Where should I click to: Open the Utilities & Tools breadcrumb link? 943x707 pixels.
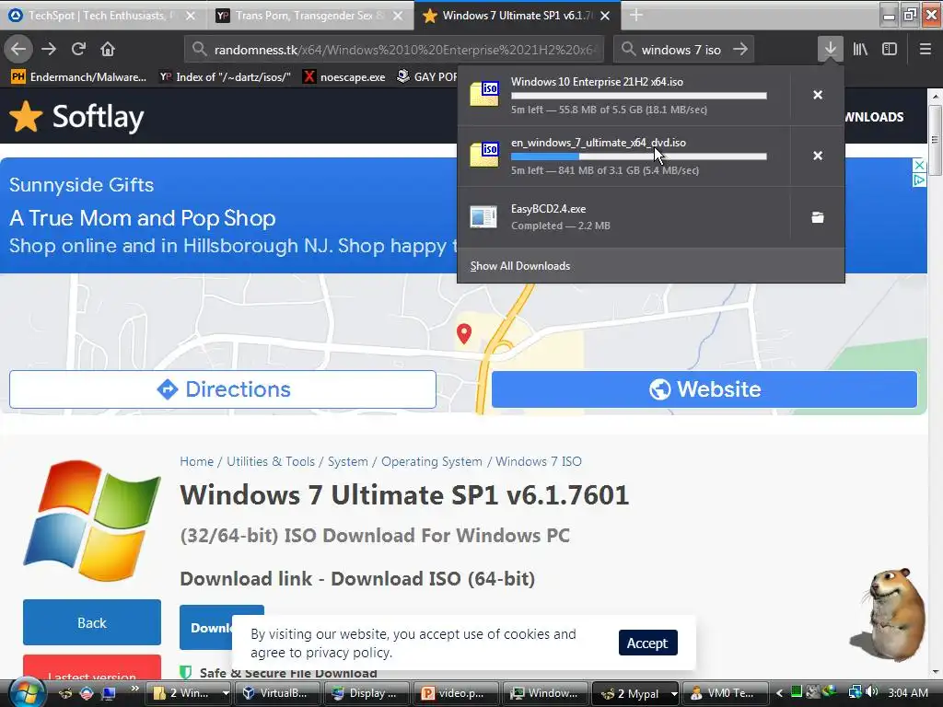tap(271, 461)
